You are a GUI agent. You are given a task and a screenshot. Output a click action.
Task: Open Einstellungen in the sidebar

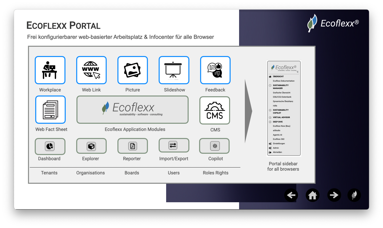[279, 144]
